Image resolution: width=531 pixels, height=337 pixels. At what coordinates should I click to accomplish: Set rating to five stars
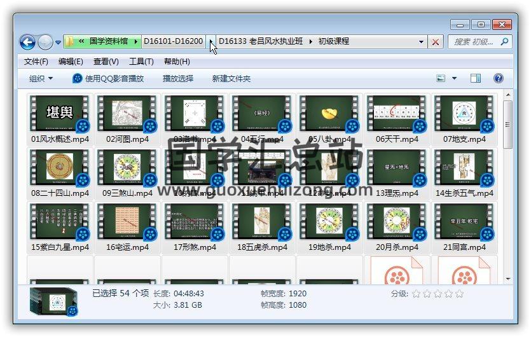pos(459,294)
